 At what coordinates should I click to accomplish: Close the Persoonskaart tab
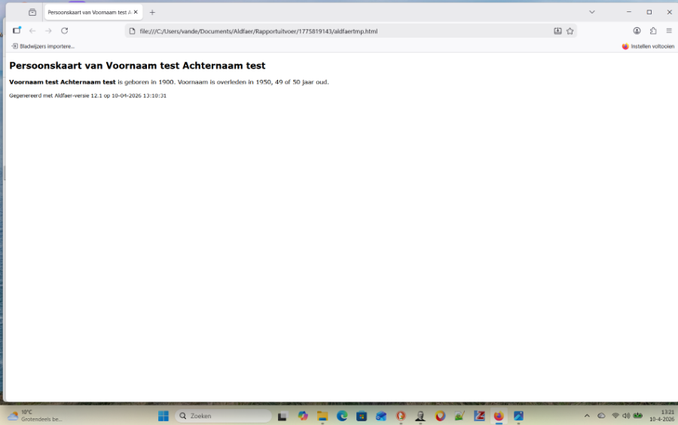[x=136, y=12]
